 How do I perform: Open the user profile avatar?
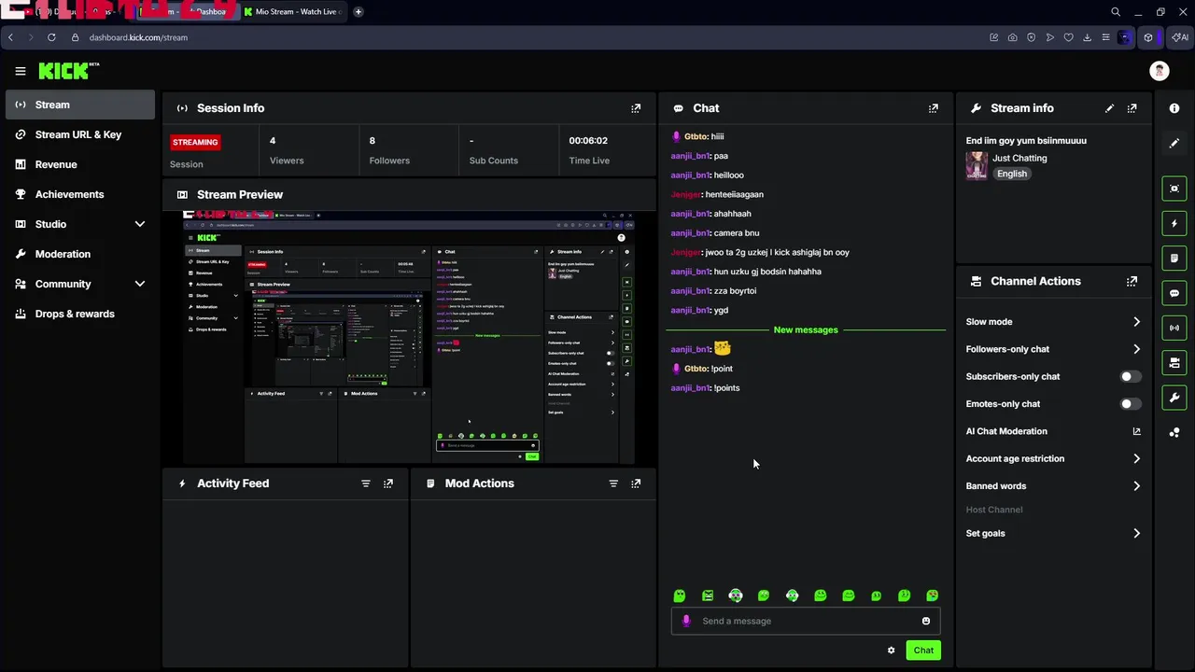click(1160, 71)
